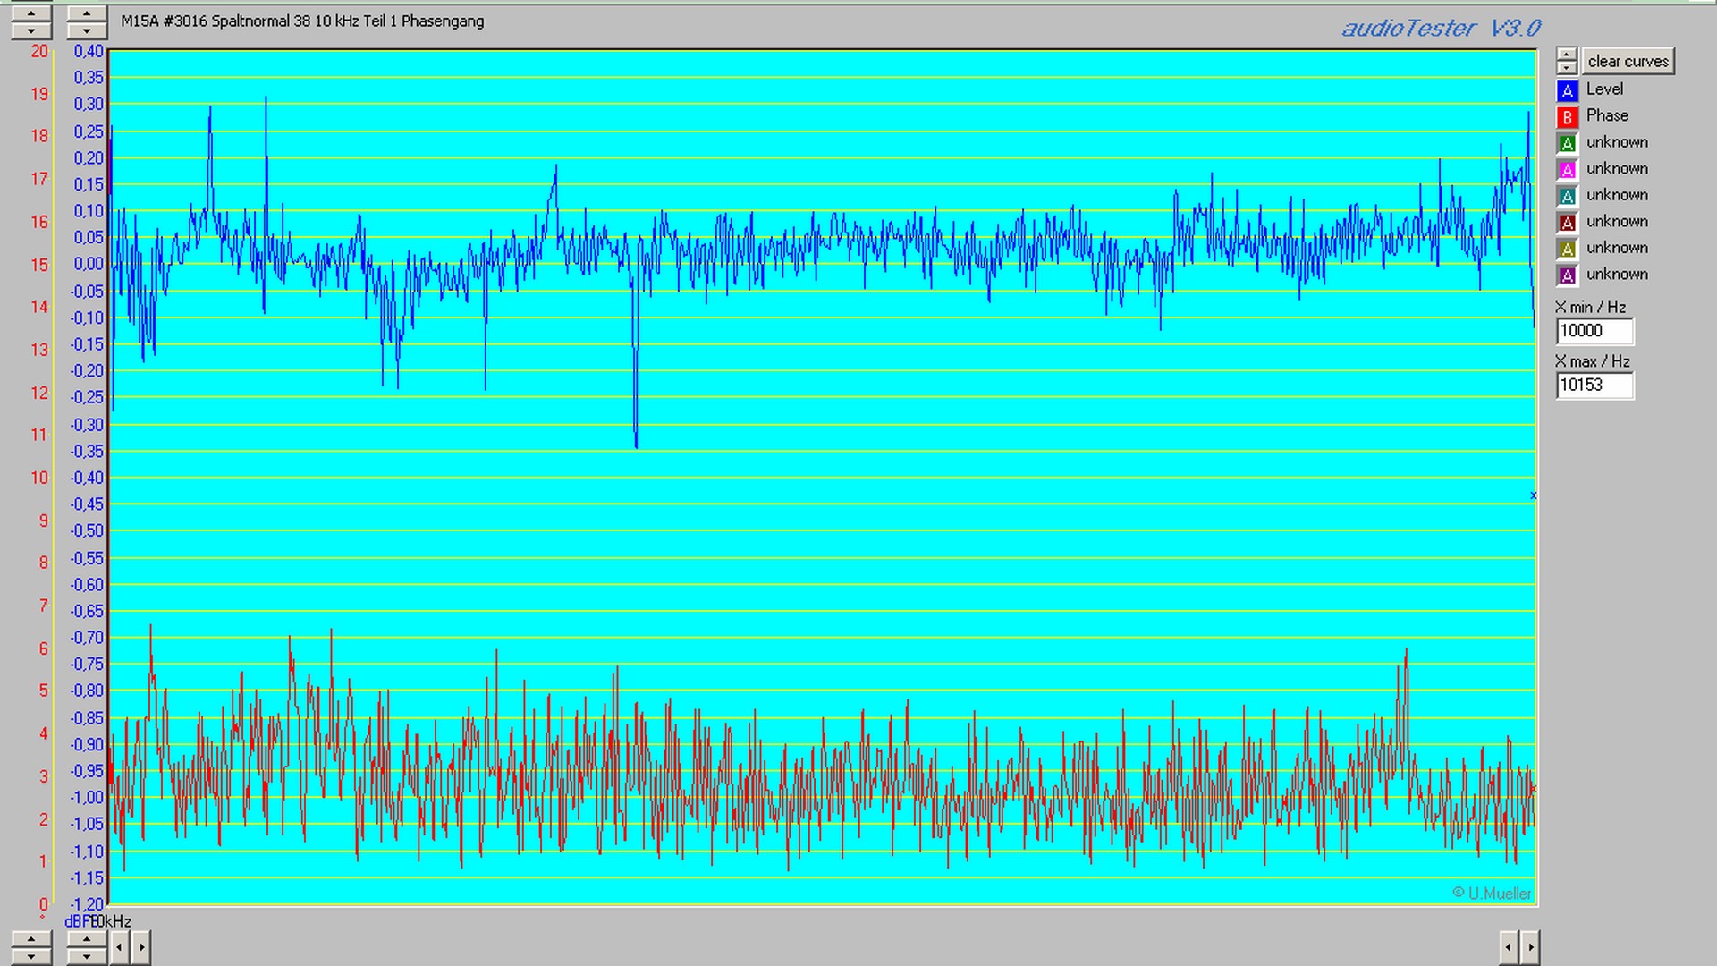The height and width of the screenshot is (966, 1717).
Task: Click up arrow beside clear curves
Action: click(1567, 55)
